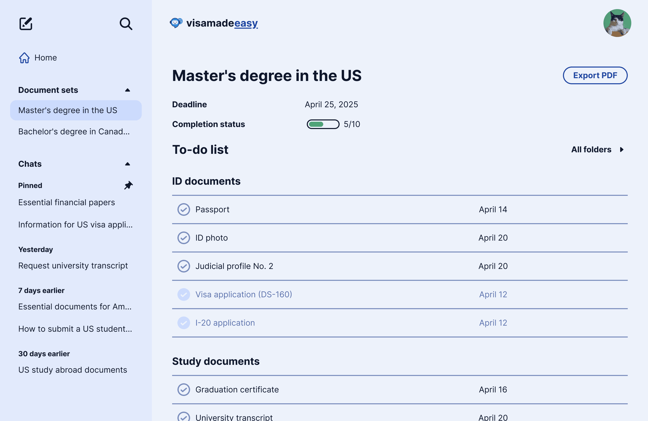
Task: Open search with the magnifier icon
Action: (x=126, y=24)
